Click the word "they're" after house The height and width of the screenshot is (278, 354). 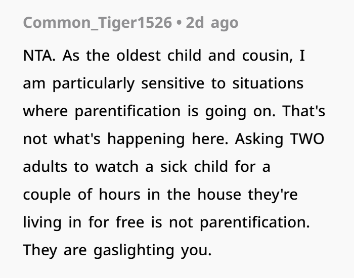pos(273,195)
